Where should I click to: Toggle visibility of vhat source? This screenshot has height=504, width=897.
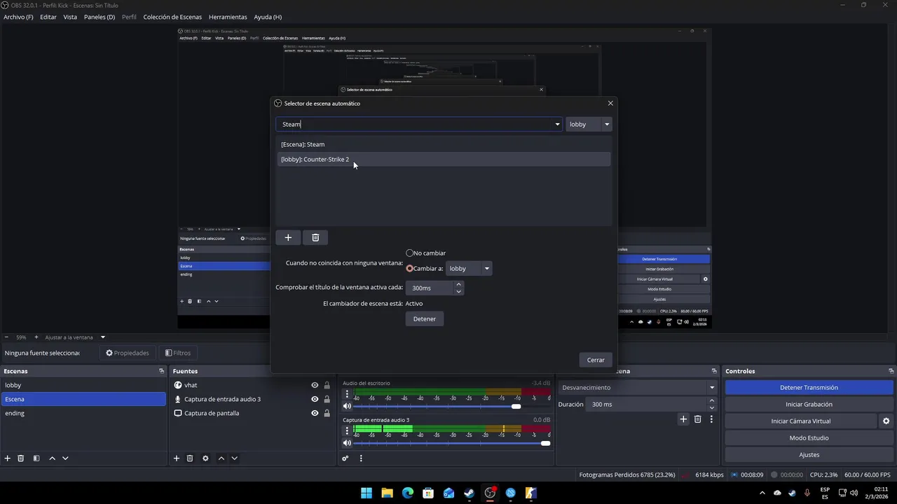(315, 385)
